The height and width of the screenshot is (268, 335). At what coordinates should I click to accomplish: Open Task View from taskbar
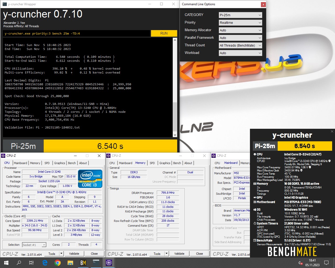coord(31,263)
